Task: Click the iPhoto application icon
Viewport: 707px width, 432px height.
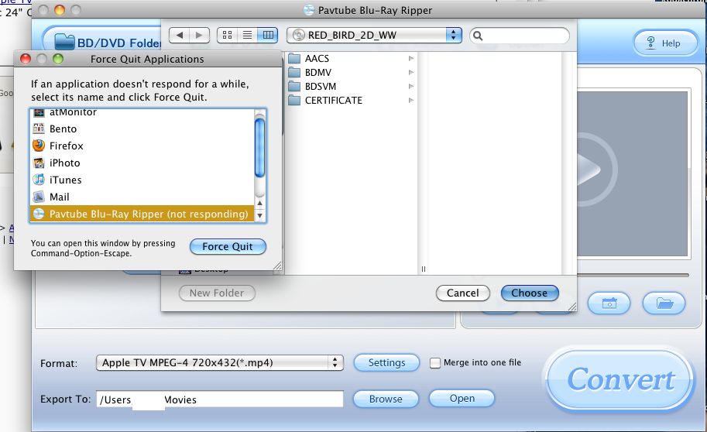Action: 39,163
